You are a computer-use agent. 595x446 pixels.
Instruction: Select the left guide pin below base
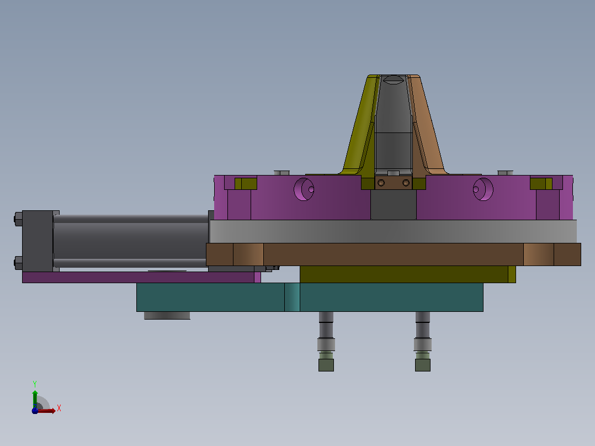(326, 341)
